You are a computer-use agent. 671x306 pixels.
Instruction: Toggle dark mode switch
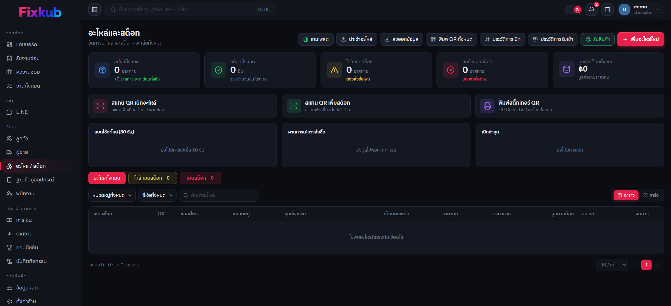(574, 10)
